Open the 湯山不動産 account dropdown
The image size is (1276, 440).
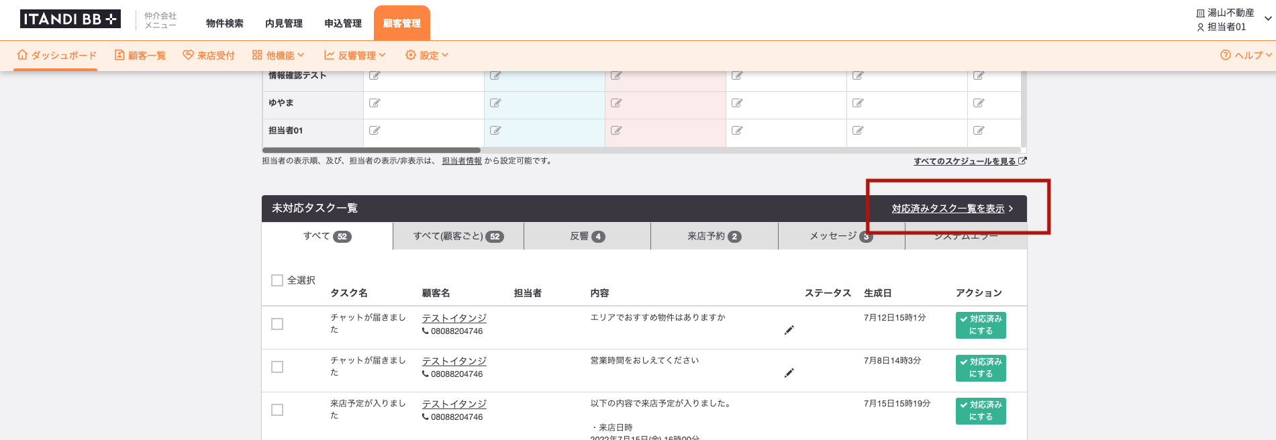[x=1234, y=19]
